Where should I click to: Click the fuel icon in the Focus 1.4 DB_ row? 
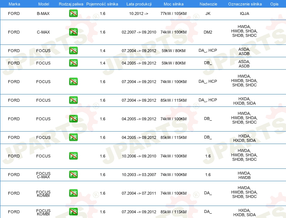(x=73, y=63)
